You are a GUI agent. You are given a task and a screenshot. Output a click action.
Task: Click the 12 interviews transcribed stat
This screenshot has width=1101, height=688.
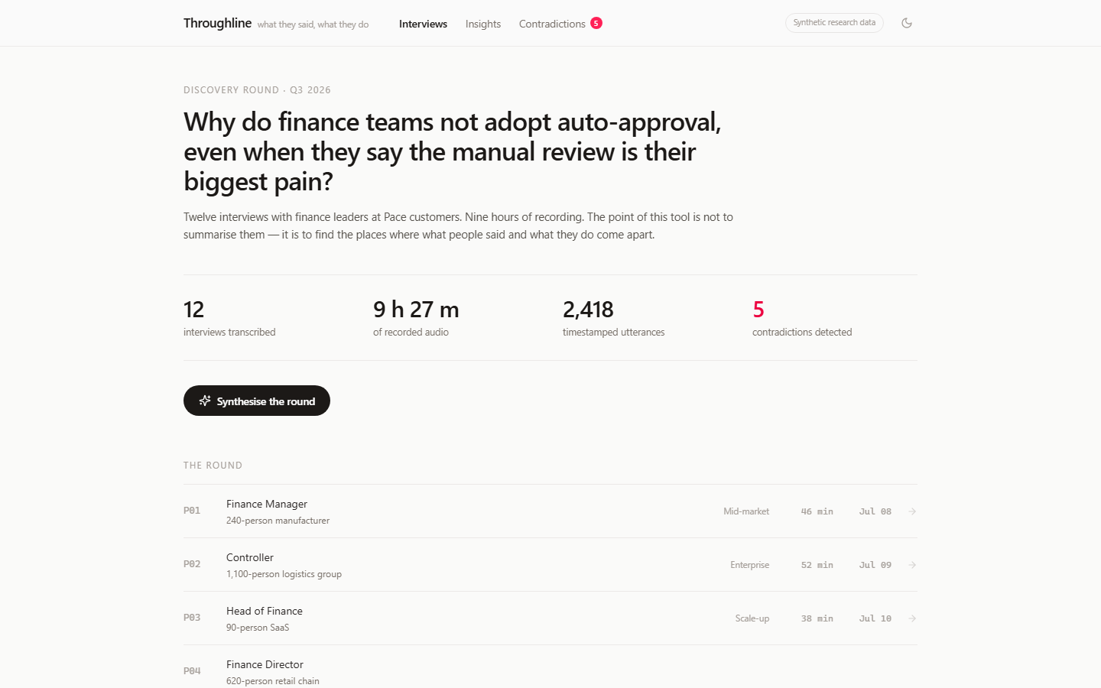[229, 318]
